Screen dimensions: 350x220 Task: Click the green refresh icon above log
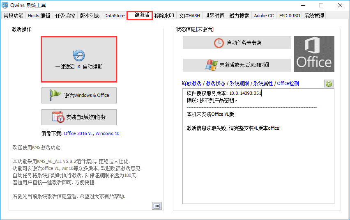click(329, 83)
